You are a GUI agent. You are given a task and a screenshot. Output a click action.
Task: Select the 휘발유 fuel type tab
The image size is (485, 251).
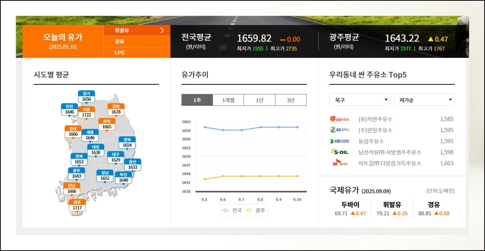137,30
